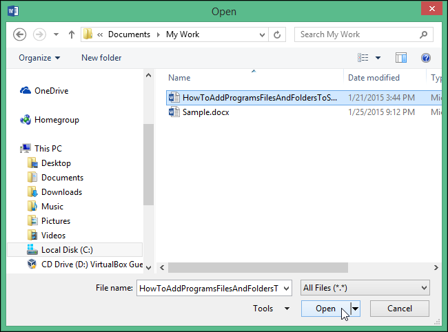Screen dimensions: 448x332
Task: Select CD Drive (D:) VirtualBox in sidebar
Action: point(92,264)
